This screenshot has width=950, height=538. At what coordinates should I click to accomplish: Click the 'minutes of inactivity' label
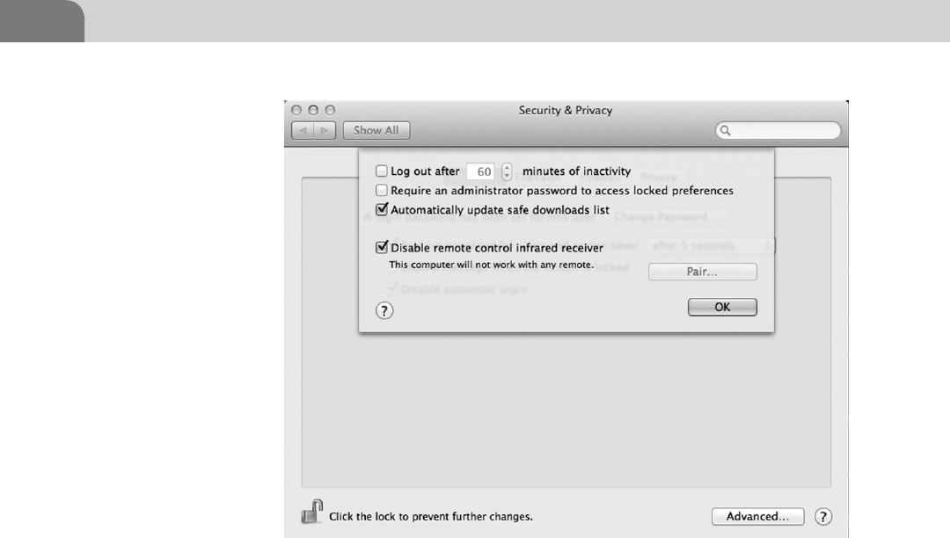pyautogui.click(x=577, y=171)
